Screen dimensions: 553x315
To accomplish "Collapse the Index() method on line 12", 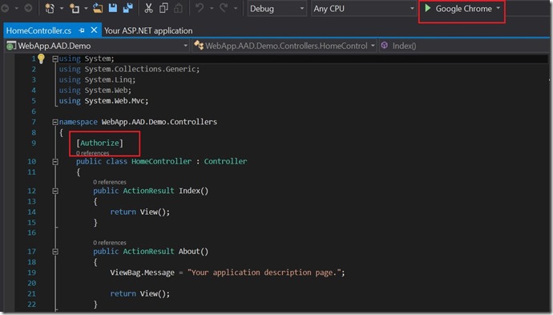I will coord(55,192).
